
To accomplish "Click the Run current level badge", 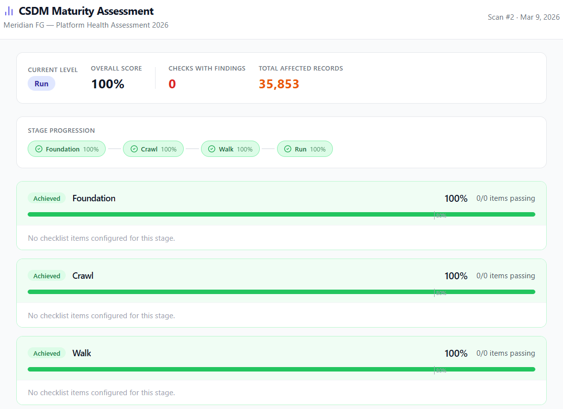I will click(41, 84).
